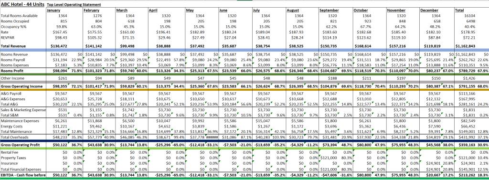Click the Top Level Operating Statement heading
Image resolution: width=489 pixels, height=180 pixels.
74,5
